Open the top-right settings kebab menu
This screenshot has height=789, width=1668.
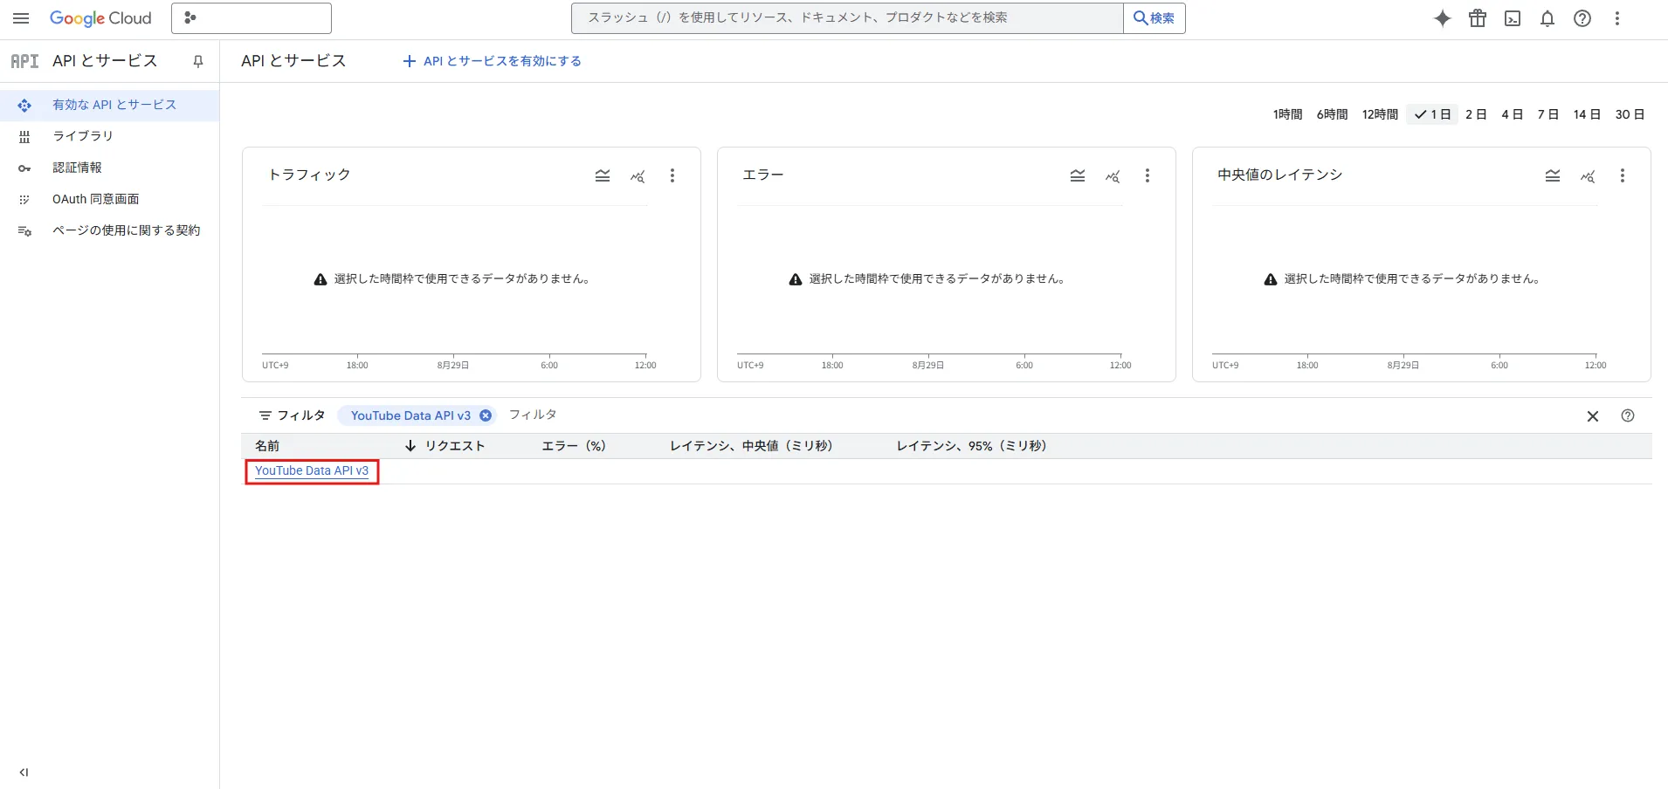[1617, 18]
